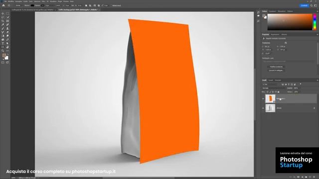
Task: Open the Forma tool mode dropdown
Action: point(19,5)
